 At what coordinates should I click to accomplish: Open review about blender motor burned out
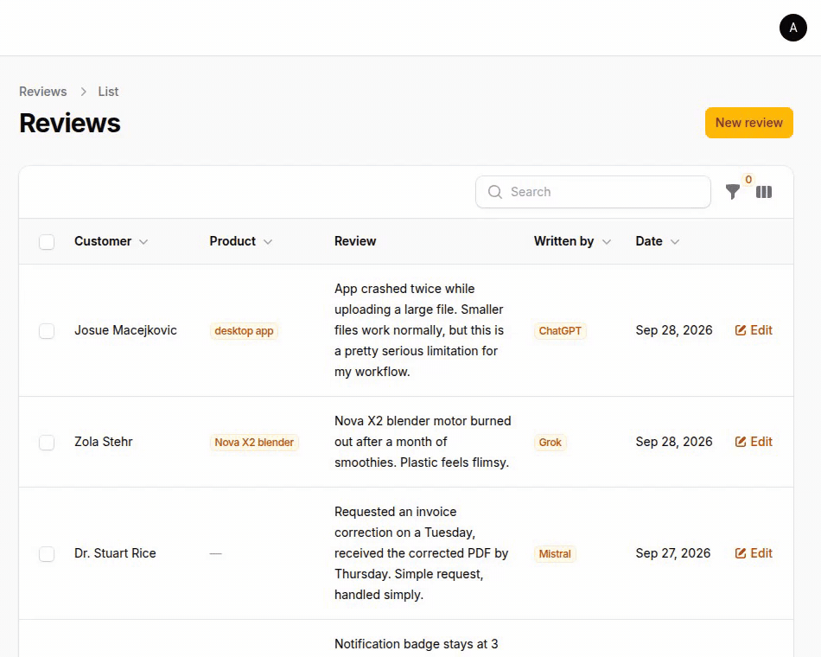pyautogui.click(x=423, y=442)
